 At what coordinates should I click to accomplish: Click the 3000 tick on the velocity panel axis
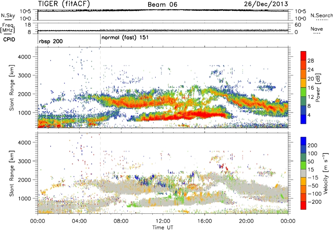click(x=24, y=161)
